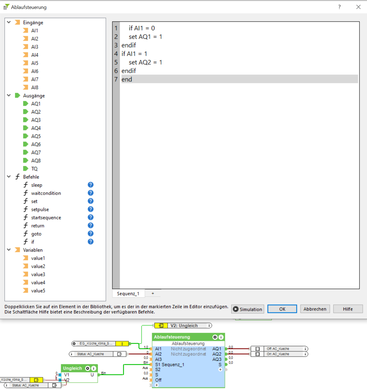Screen dimensions: 367x390
Task: Click the Ungleich block settings gear icon
Action: tap(87, 368)
